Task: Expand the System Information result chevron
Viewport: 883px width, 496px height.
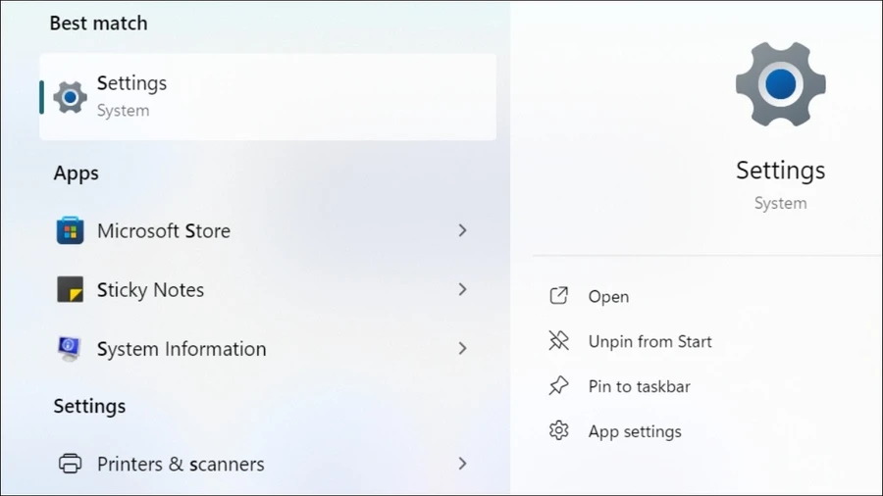Action: [462, 349]
